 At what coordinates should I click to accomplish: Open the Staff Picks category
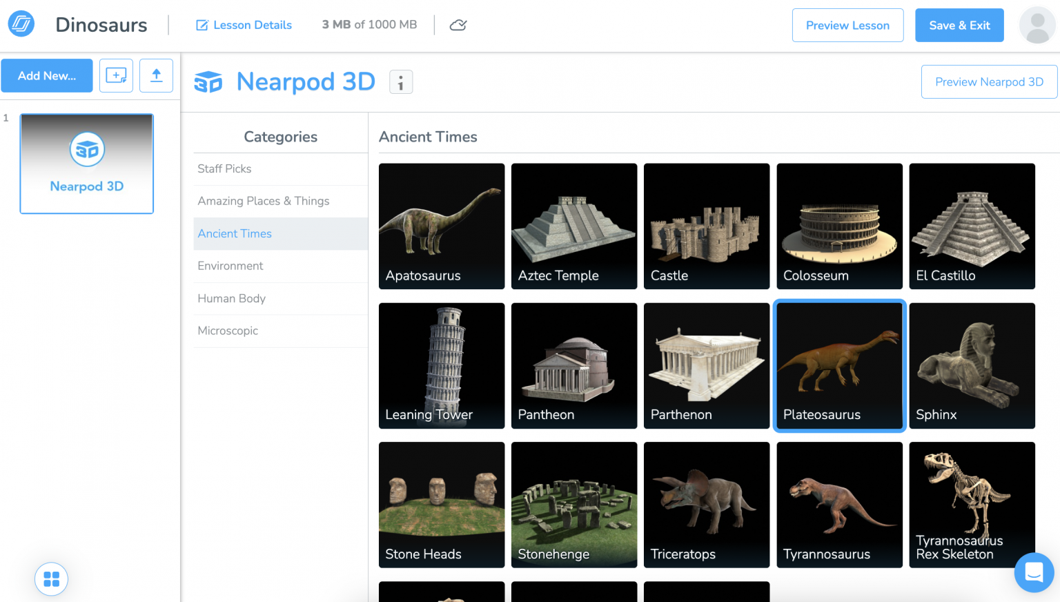[224, 168]
